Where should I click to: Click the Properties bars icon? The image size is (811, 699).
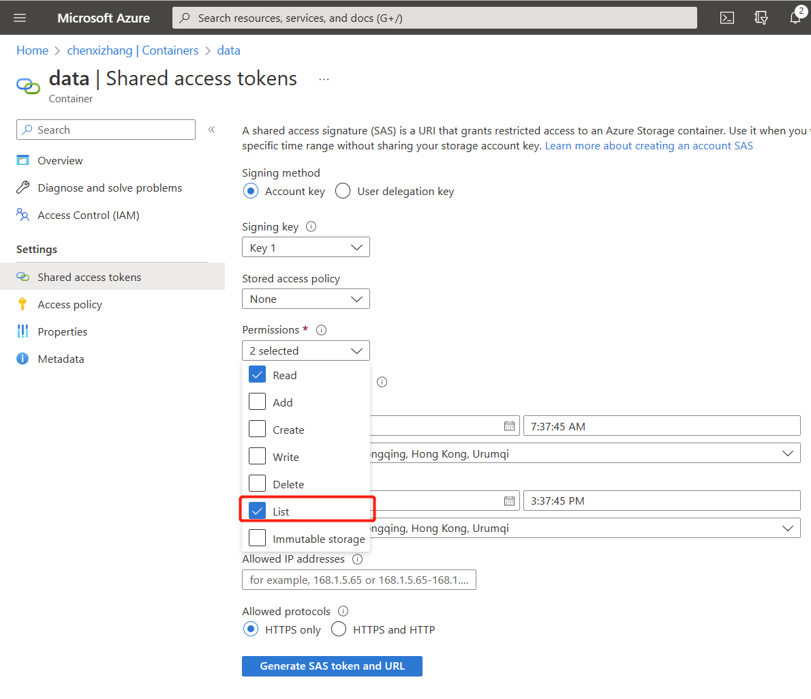(x=22, y=331)
